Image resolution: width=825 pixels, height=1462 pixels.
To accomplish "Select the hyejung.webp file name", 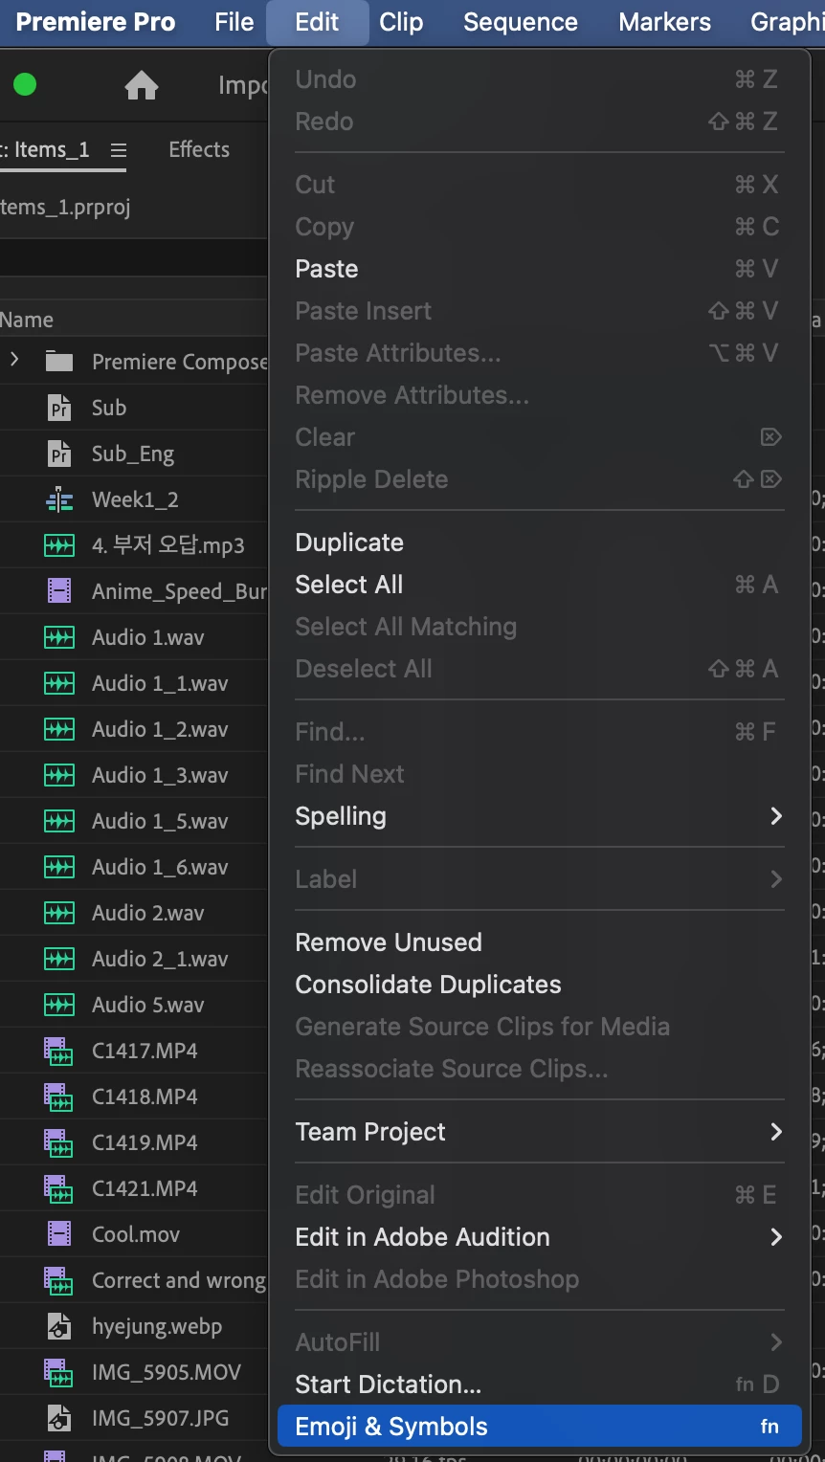I will click(x=157, y=1326).
